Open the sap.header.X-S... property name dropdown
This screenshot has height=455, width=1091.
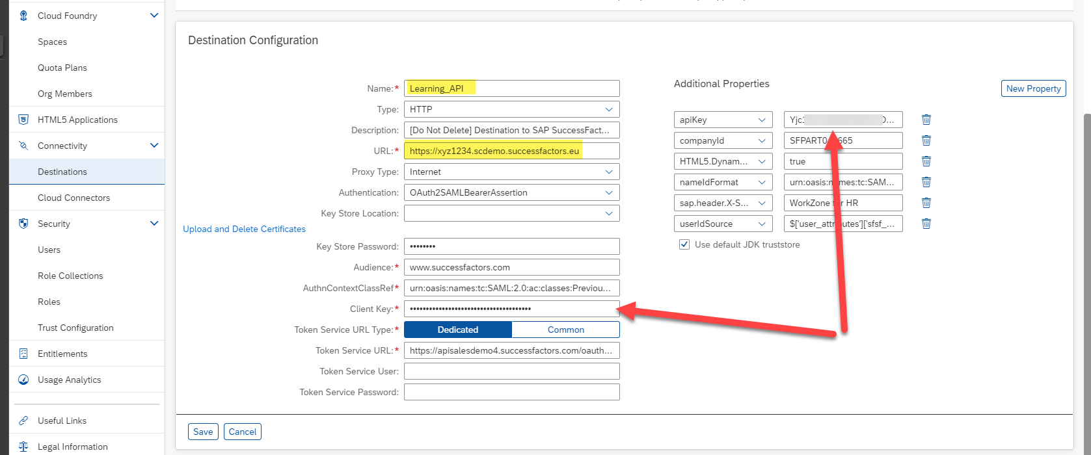762,203
